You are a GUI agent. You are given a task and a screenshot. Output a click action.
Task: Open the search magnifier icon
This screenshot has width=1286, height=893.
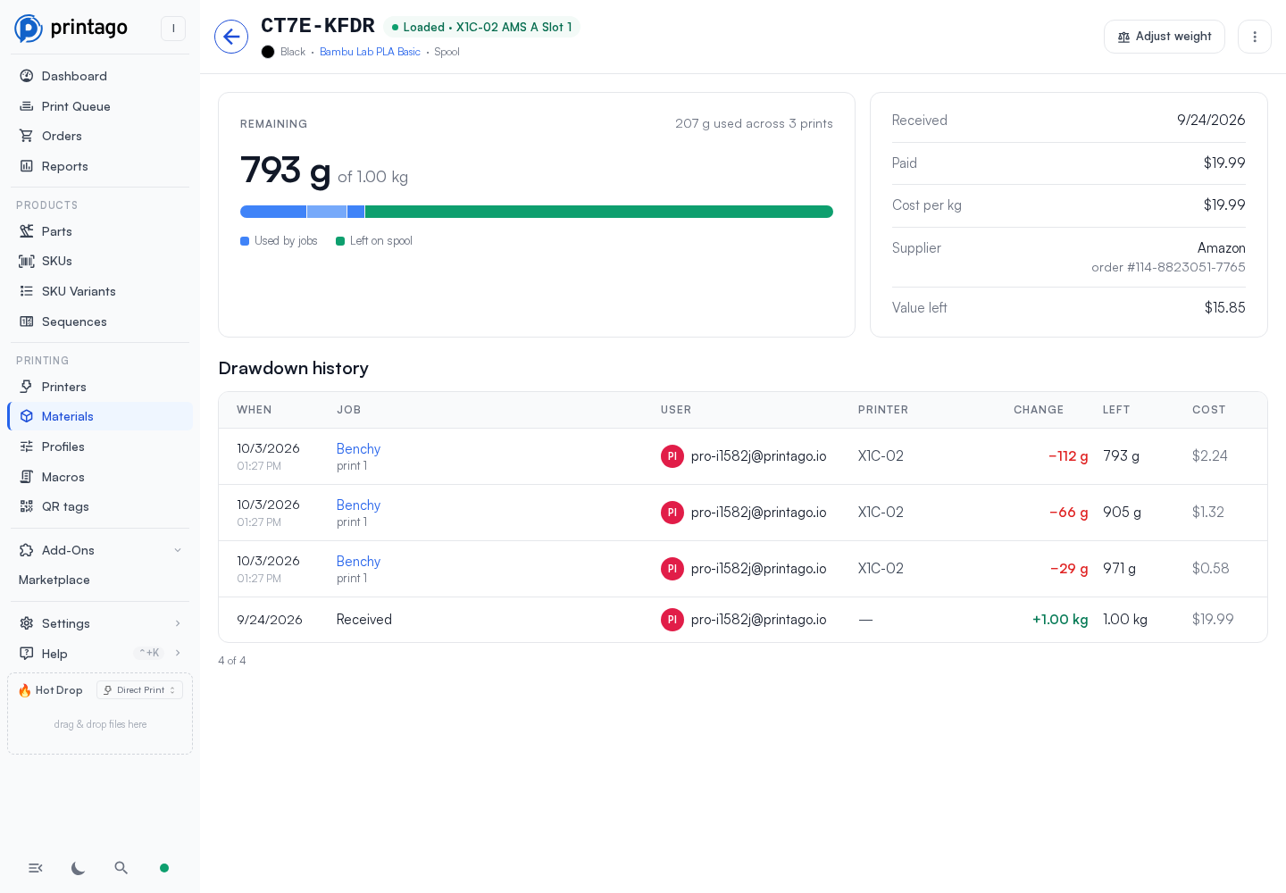pos(121,868)
